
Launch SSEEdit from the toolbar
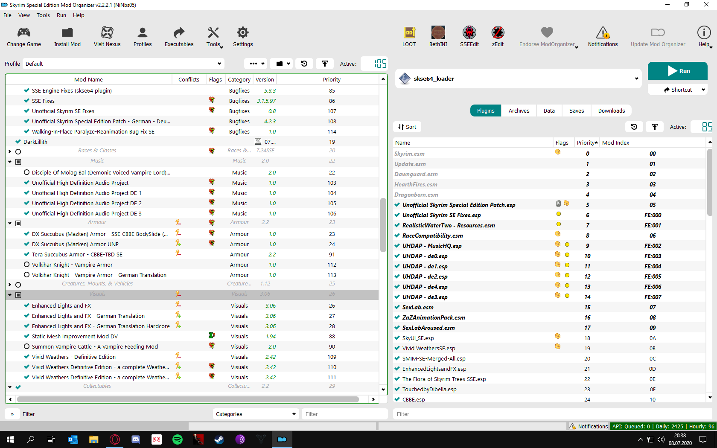pos(469,37)
